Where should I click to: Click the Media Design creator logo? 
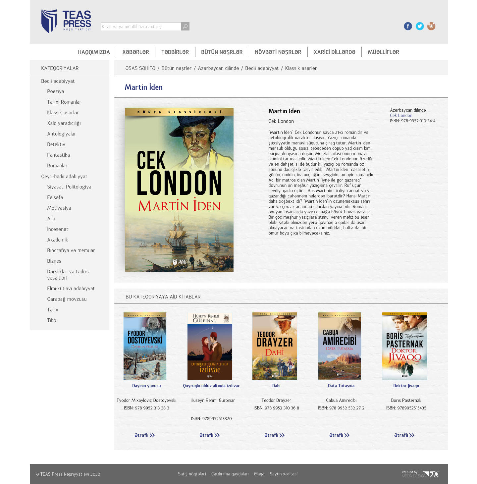tap(420, 474)
